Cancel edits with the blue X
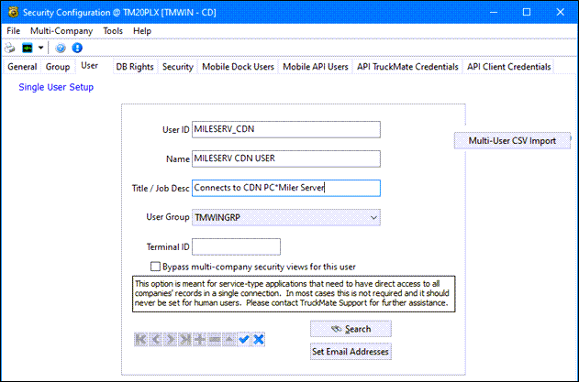Viewport: 579px width, 382px height. point(259,339)
